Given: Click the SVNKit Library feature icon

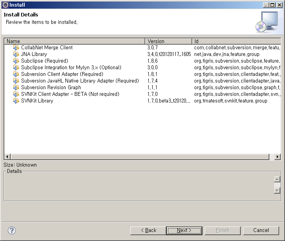Looking at the screenshot, I should click(x=16, y=101).
